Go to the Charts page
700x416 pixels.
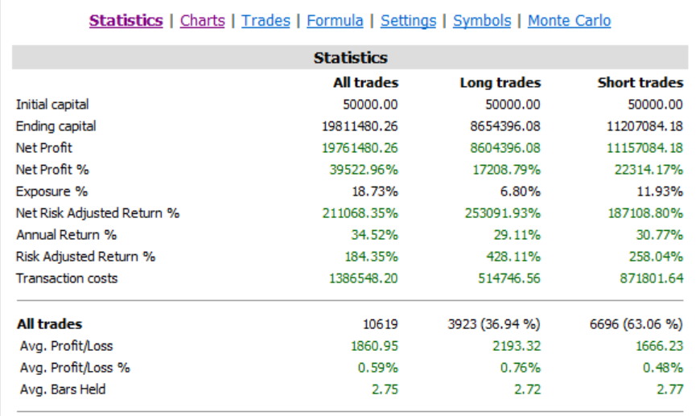point(202,21)
